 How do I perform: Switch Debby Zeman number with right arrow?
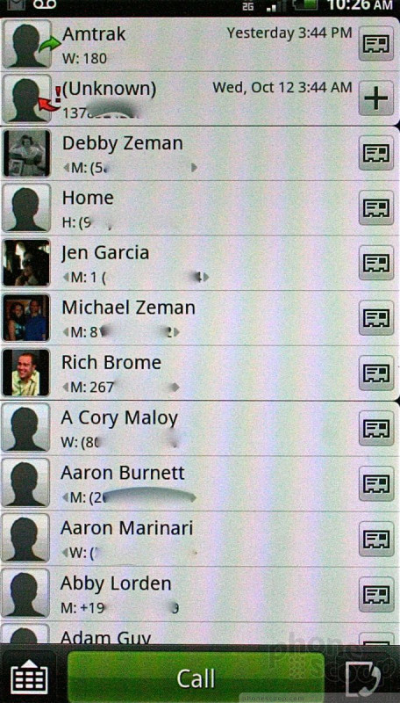[194, 168]
